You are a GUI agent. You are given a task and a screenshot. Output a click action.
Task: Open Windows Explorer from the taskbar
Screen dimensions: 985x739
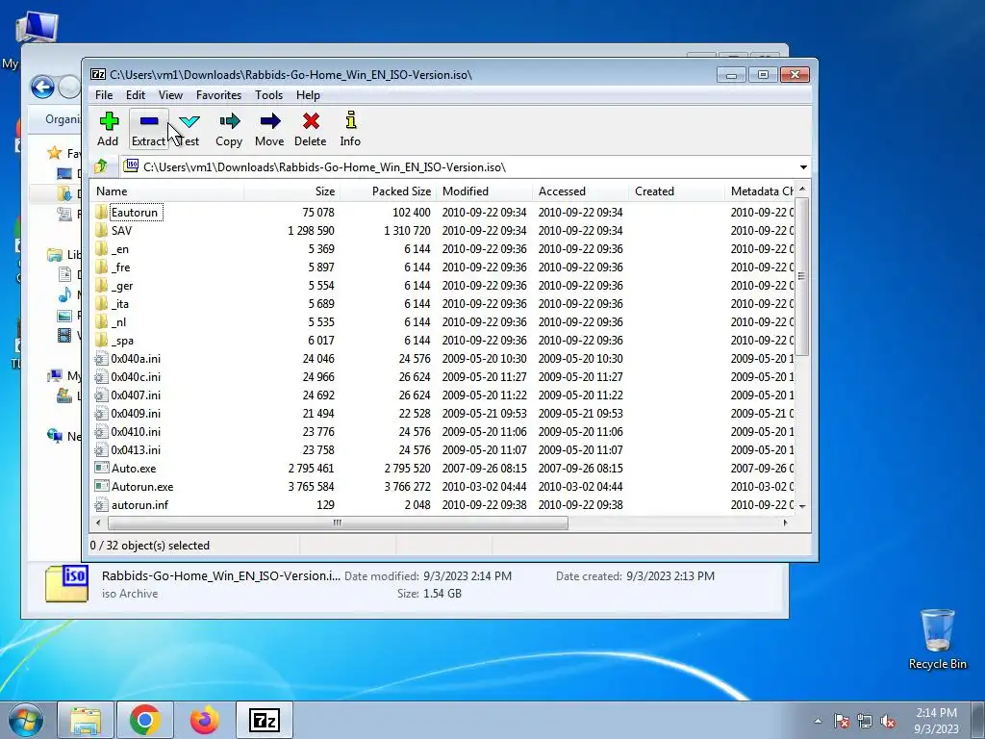coord(86,720)
